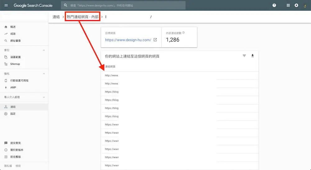311x170 pixels.
Task: Click the gear icon beside 設定
Action: pos(6,114)
